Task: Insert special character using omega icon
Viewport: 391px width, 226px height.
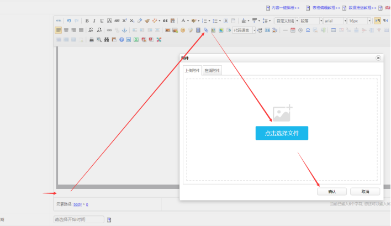Action: 308,30
